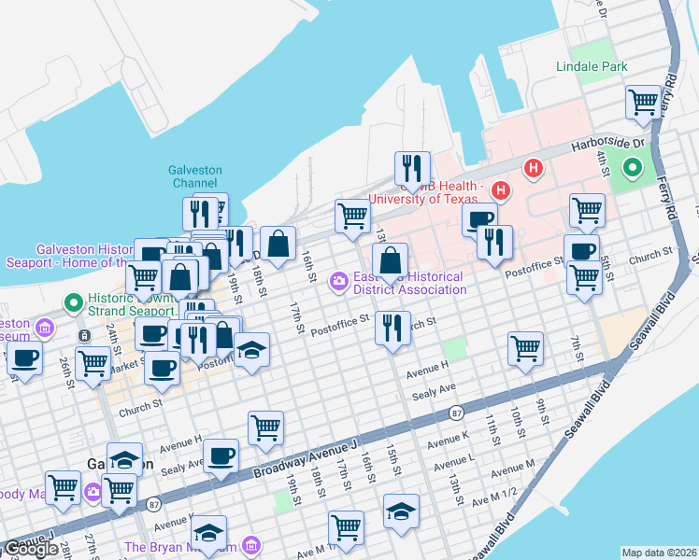Screen dimensions: 699x560
Task: Select the shopping bag marker beside 18th St
Action: click(x=278, y=245)
